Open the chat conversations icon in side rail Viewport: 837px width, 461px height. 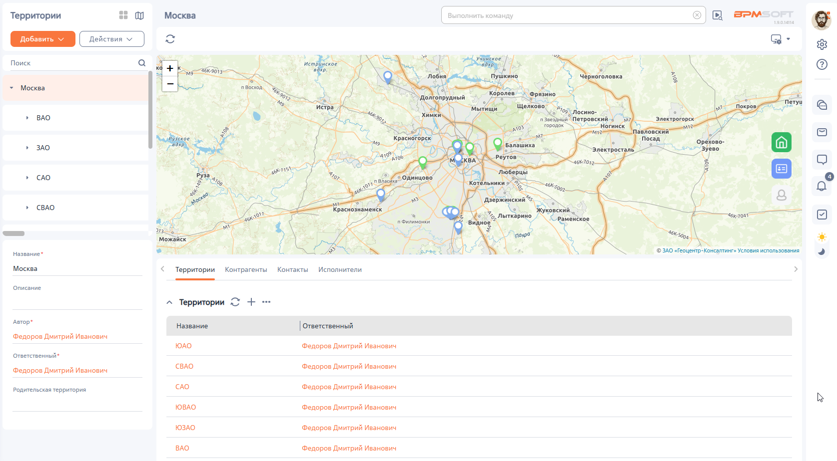(822, 105)
